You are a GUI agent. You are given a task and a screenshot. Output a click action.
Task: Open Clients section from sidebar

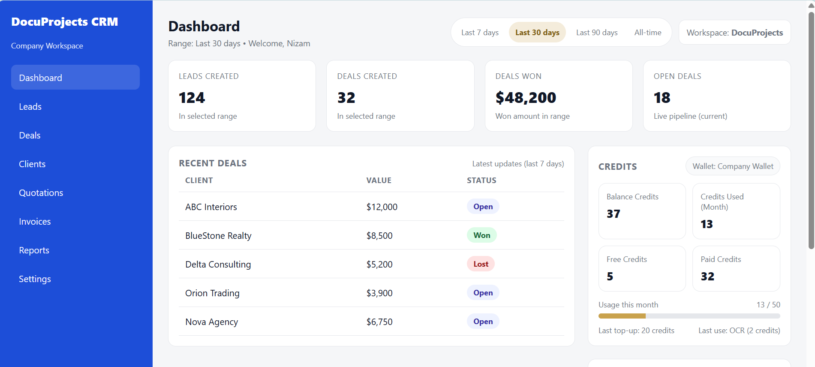(x=32, y=164)
